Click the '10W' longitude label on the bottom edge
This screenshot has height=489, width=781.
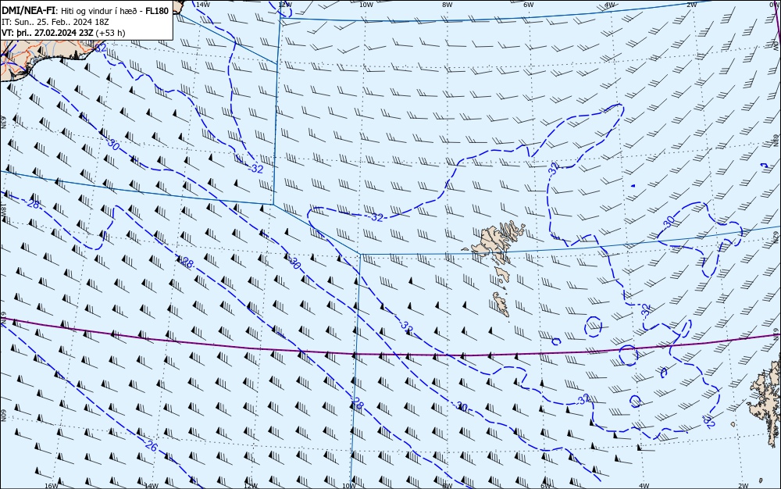pos(349,486)
